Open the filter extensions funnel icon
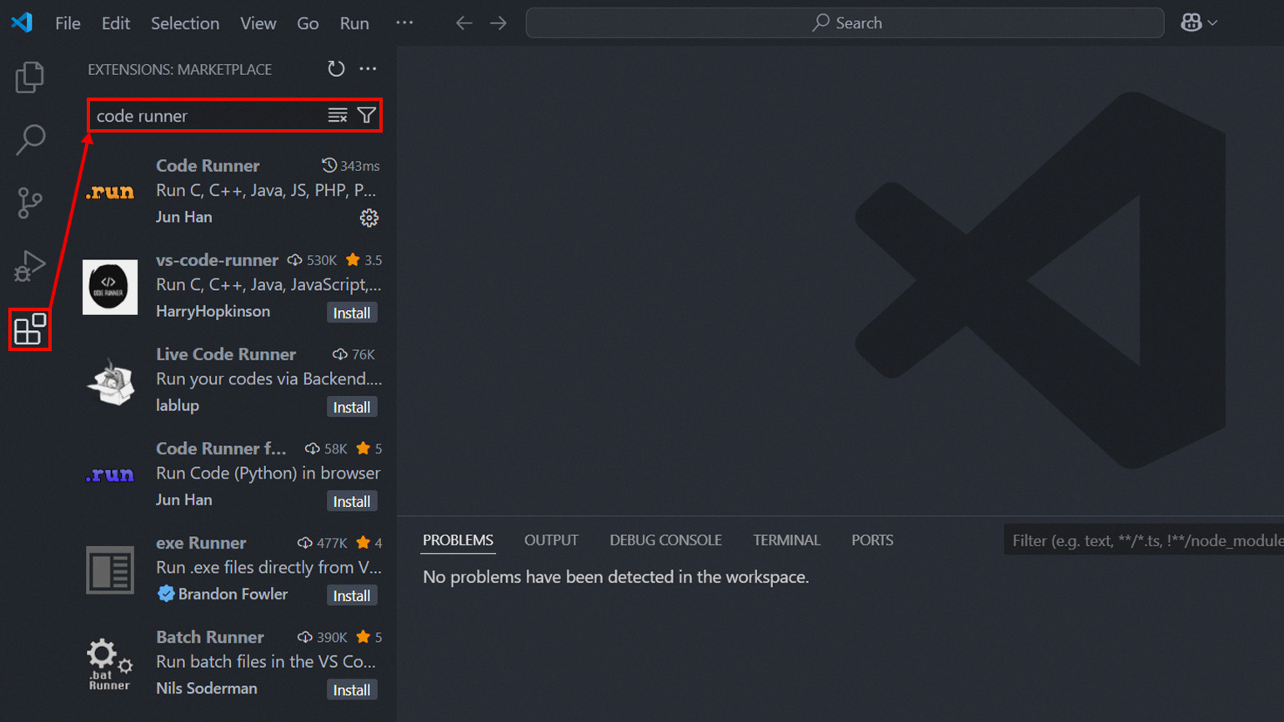The image size is (1284, 722). coord(366,116)
